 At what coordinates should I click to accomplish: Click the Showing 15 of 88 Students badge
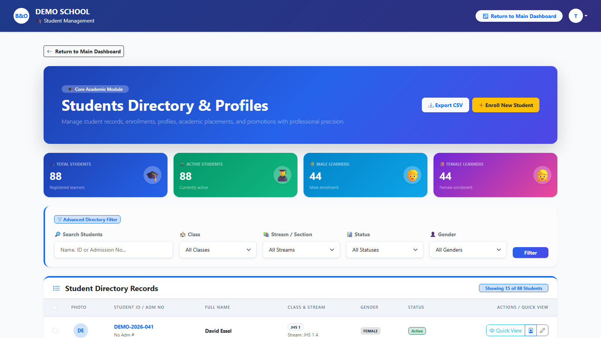tap(513, 288)
